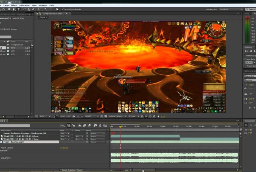Step back one frame in Preview panel
This screenshot has height=172, width=256.
point(250,51)
